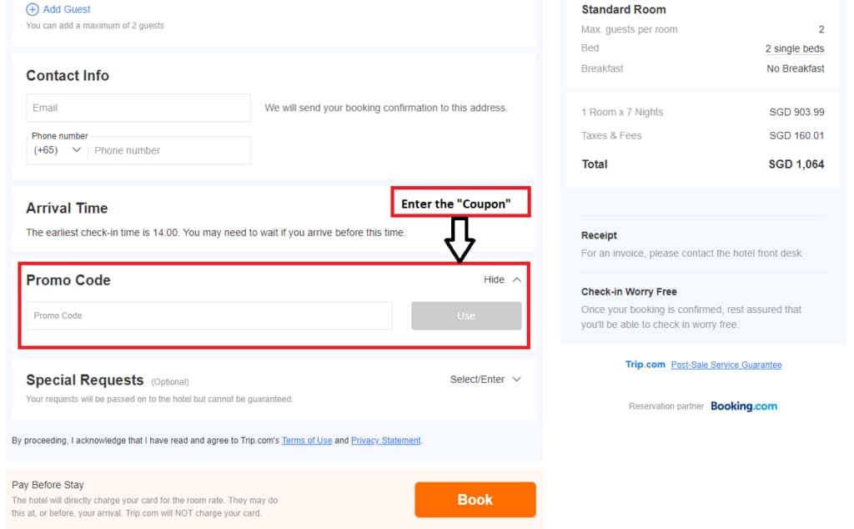The image size is (854, 529).
Task: Click the Add Guest link
Action: click(67, 9)
